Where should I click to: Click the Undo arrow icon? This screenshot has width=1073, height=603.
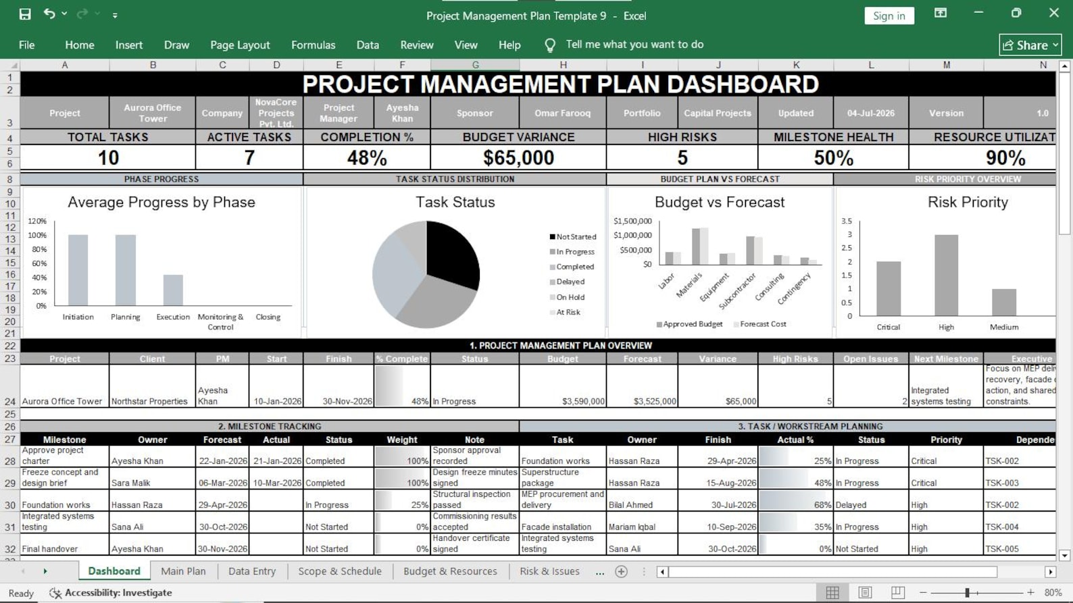pyautogui.click(x=49, y=14)
